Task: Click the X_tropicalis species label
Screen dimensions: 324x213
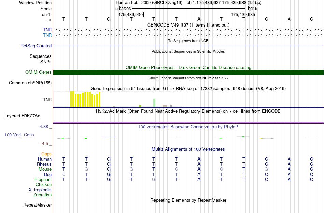Action: (40, 190)
